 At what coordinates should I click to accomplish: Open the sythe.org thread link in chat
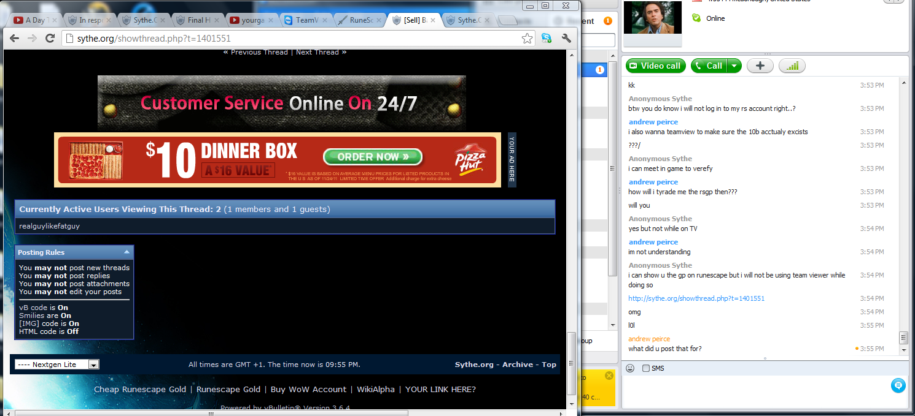point(696,298)
